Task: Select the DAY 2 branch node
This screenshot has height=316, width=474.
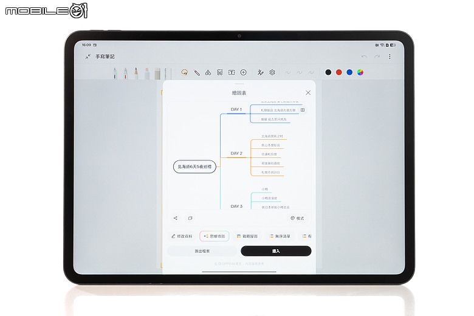Action: (x=236, y=153)
